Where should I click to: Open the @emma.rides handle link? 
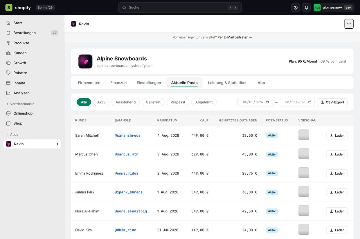point(126,173)
